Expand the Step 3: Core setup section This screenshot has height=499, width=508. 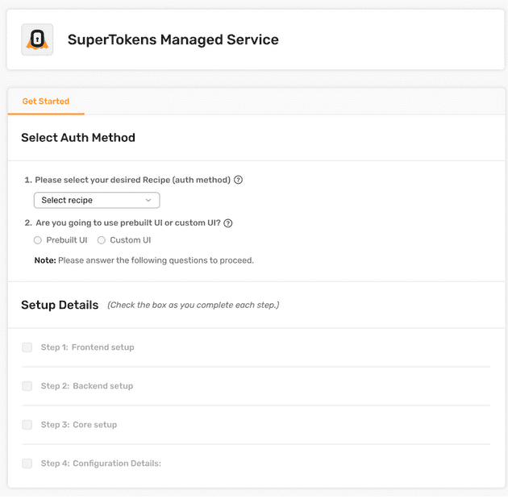click(x=79, y=425)
